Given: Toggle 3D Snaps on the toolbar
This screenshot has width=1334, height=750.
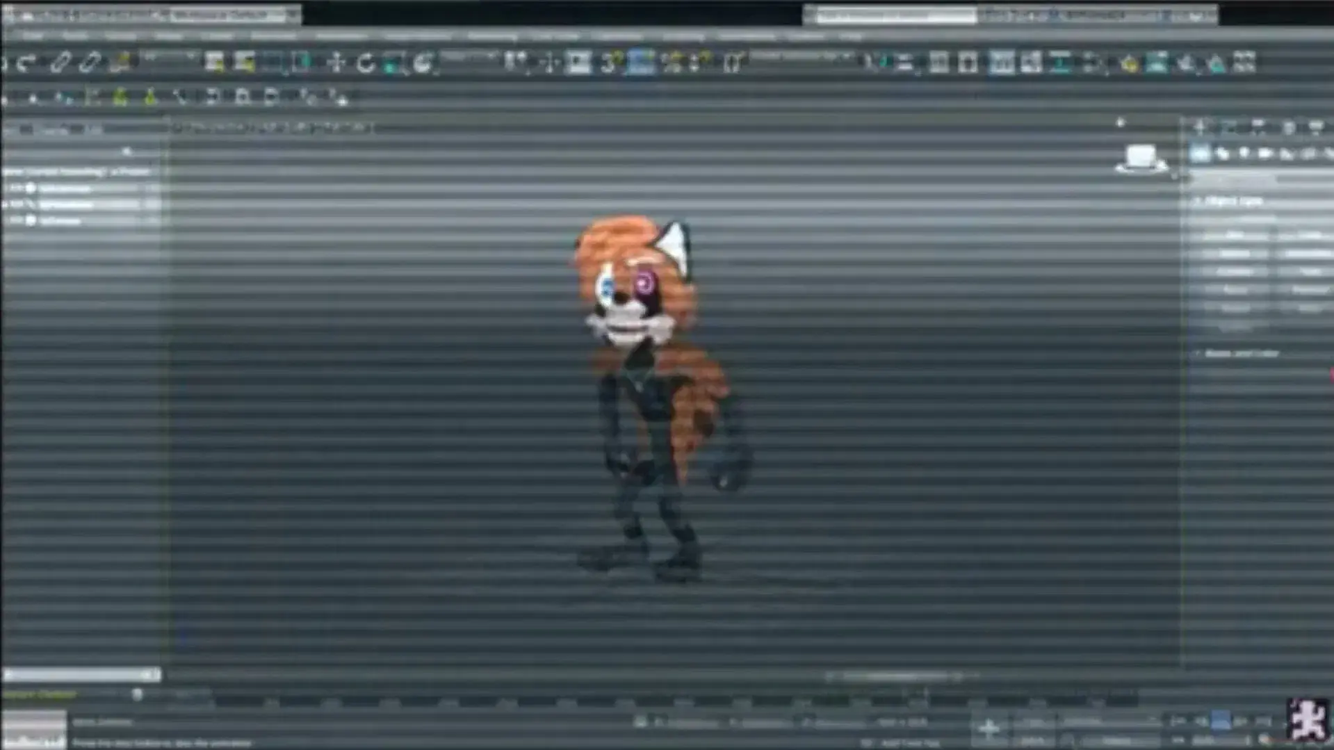Looking at the screenshot, I should [610, 63].
